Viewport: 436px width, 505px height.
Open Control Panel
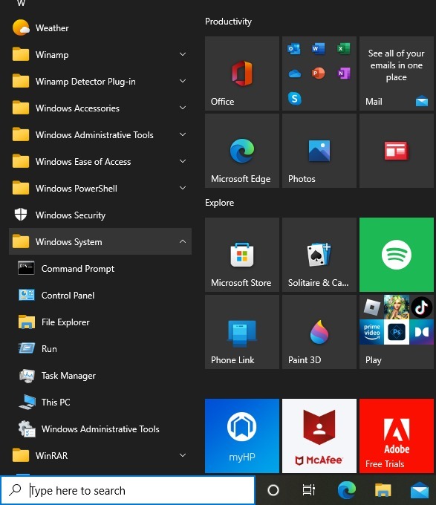click(100, 295)
